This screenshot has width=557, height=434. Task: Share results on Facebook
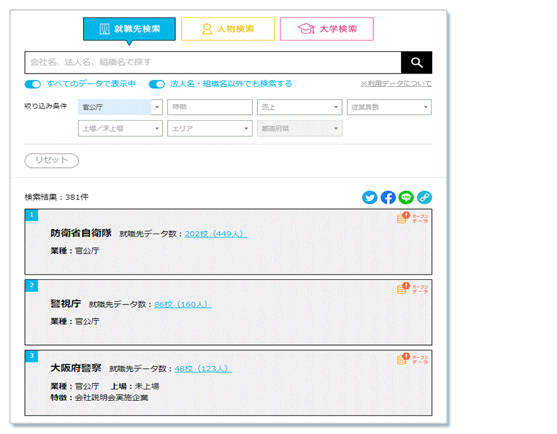tap(388, 197)
